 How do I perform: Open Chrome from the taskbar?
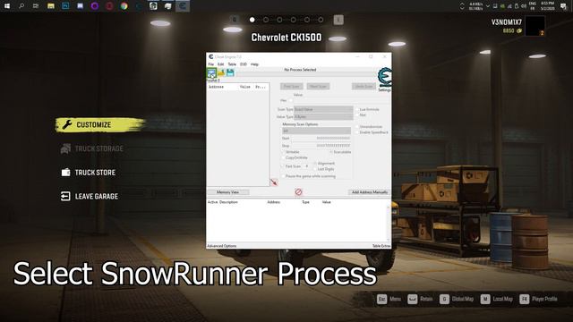click(x=124, y=6)
